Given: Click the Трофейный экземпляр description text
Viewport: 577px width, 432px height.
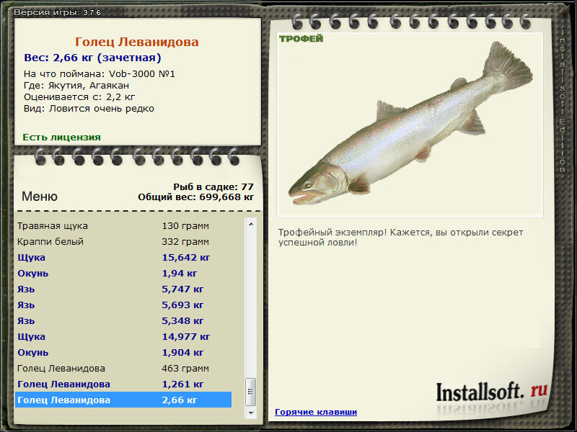Looking at the screenshot, I should (x=400, y=238).
